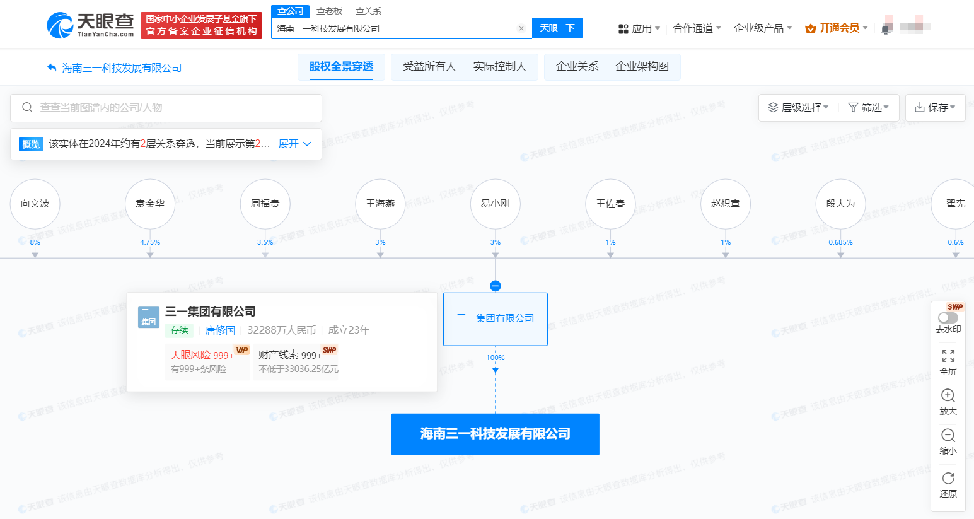Click the magnifier icon in the chart search box
This screenshot has height=519, width=974.
click(x=27, y=108)
